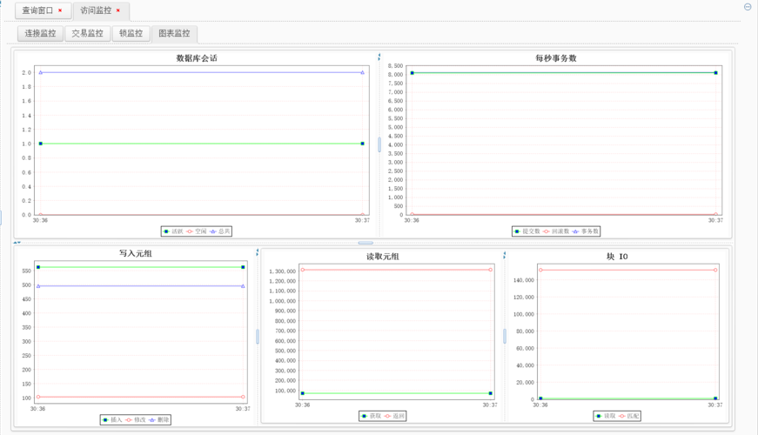Image resolution: width=758 pixels, height=435 pixels.
Task: Click the 写入元组 chart title
Action: [x=136, y=253]
